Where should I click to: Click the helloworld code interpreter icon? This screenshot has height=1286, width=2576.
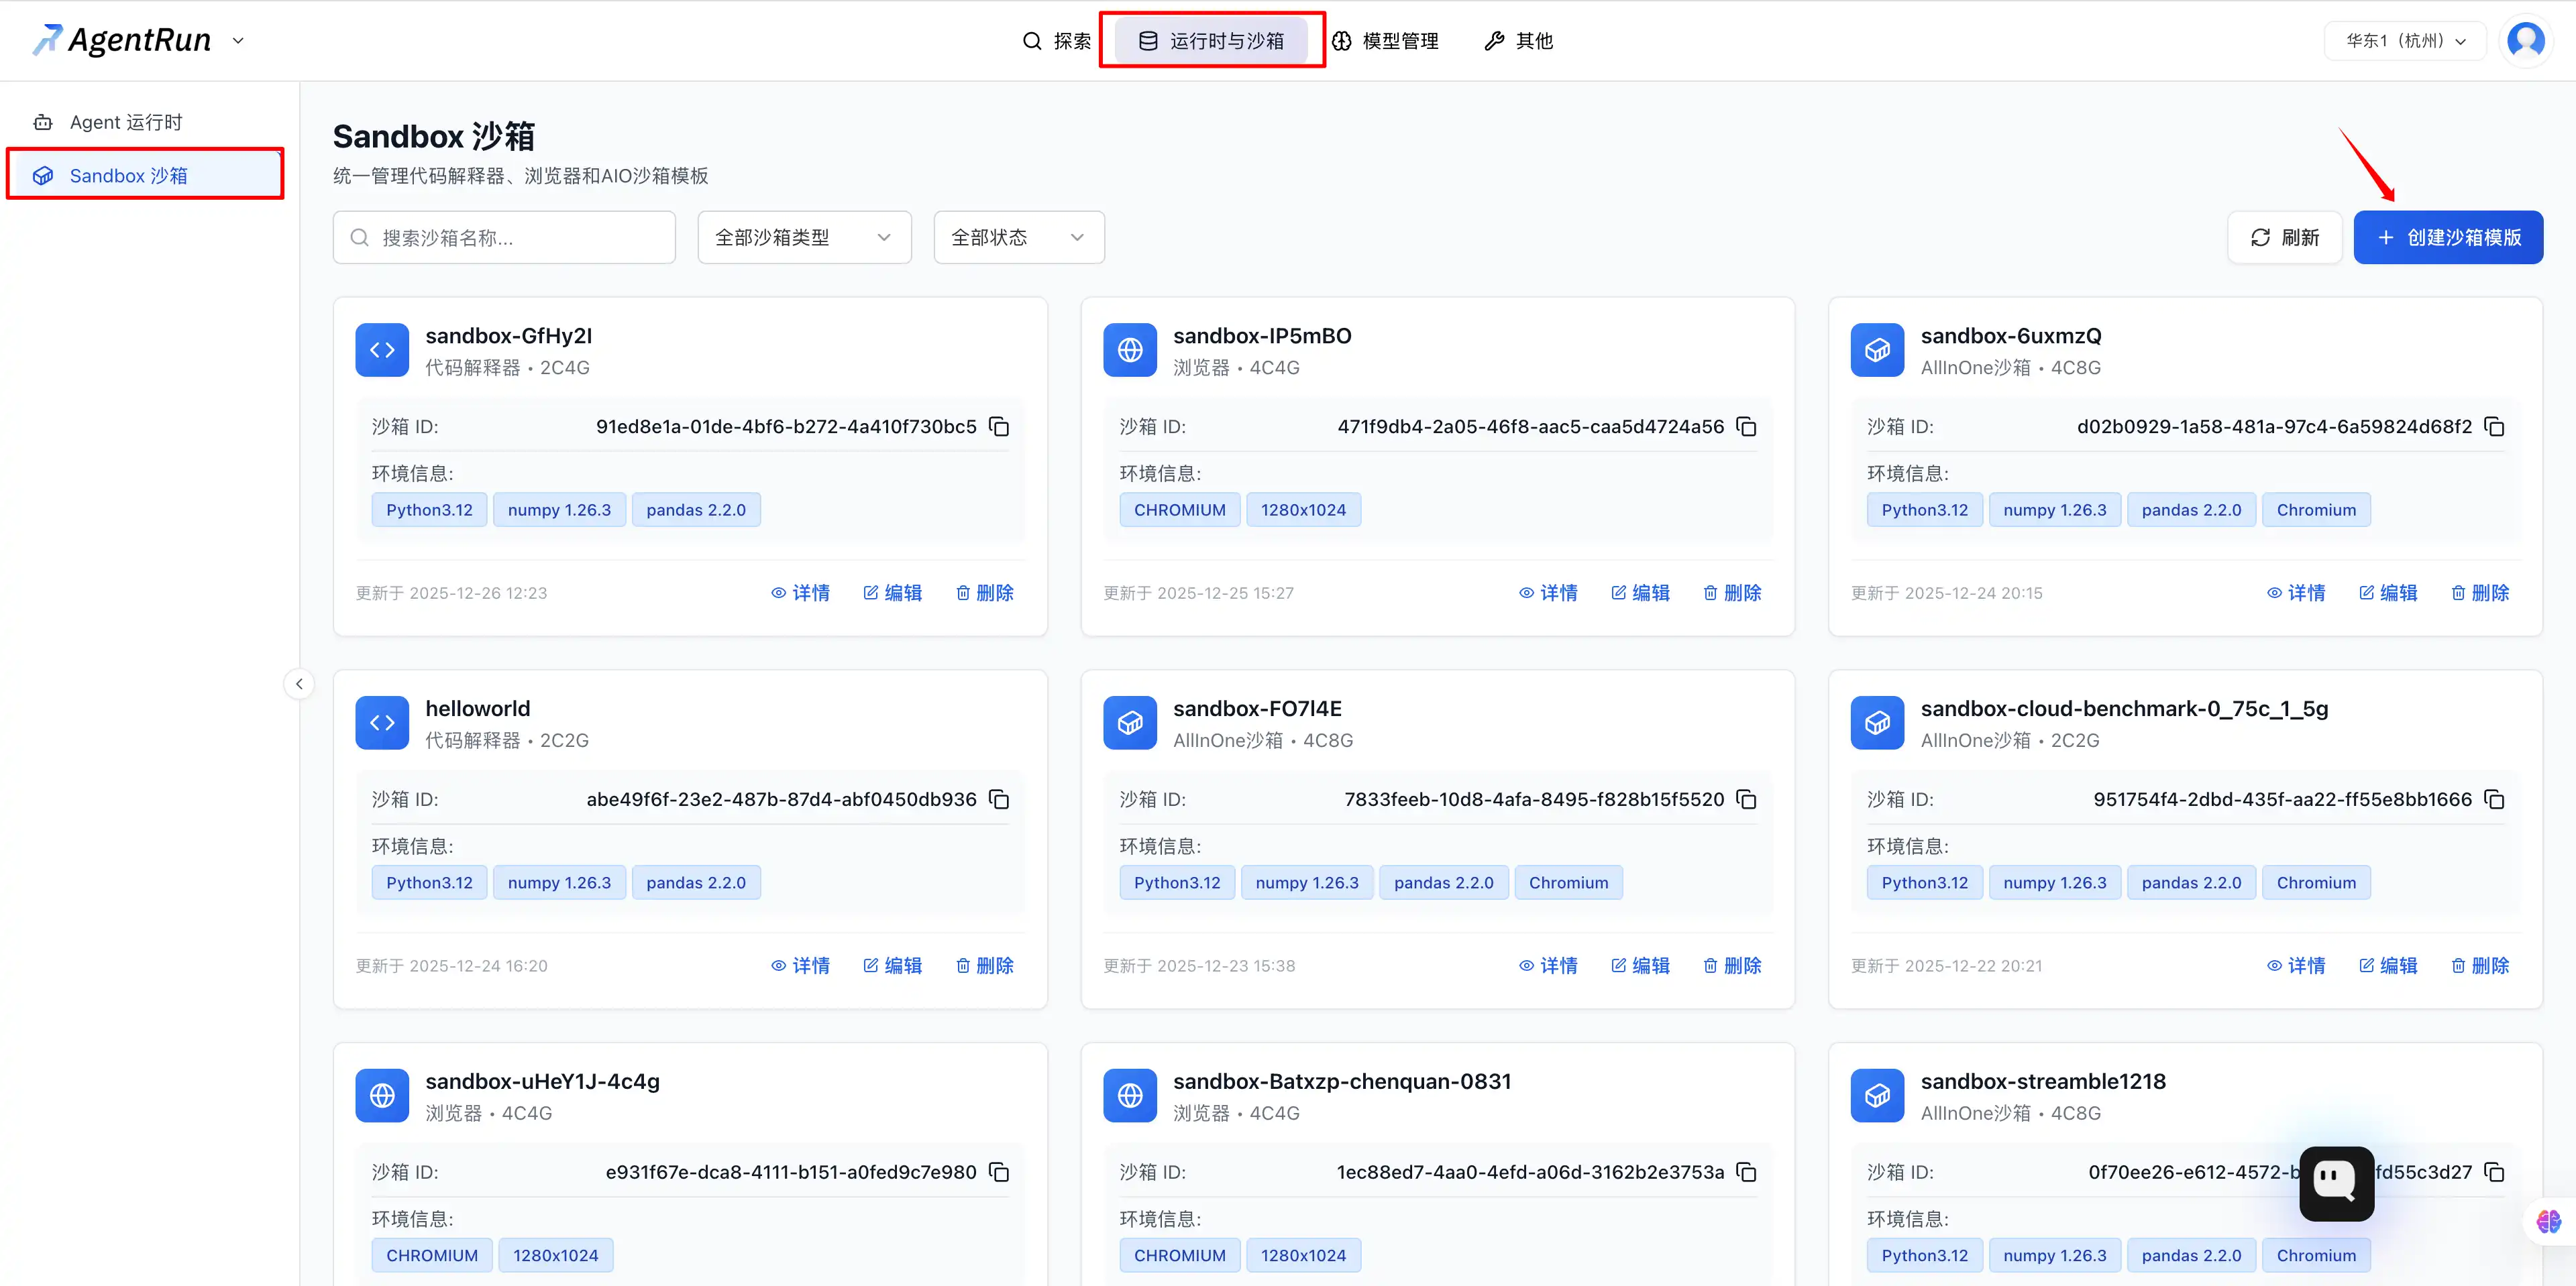(x=382, y=722)
